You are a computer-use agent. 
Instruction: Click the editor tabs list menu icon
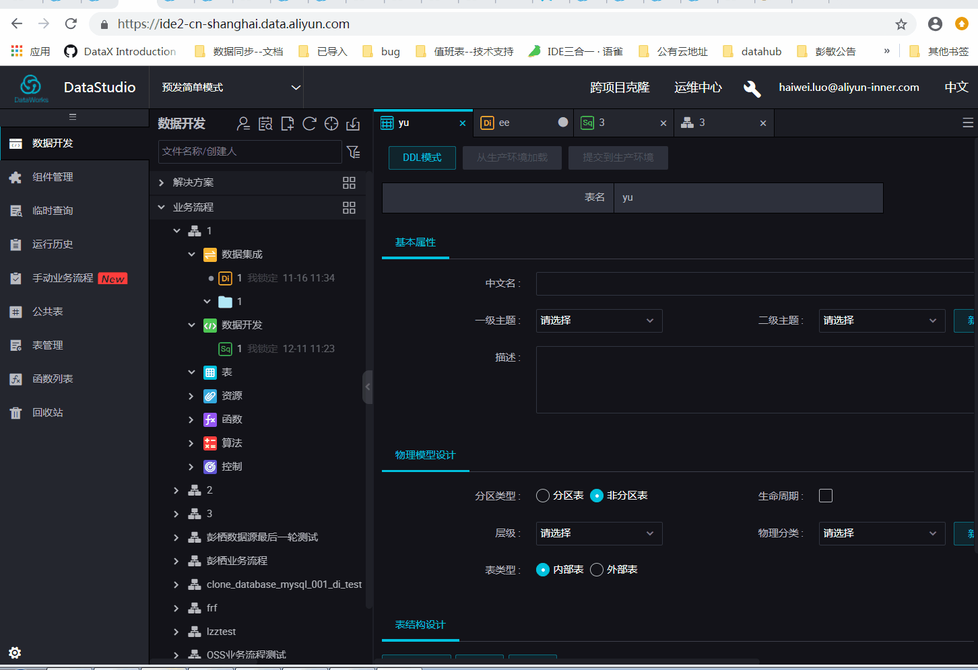click(968, 123)
